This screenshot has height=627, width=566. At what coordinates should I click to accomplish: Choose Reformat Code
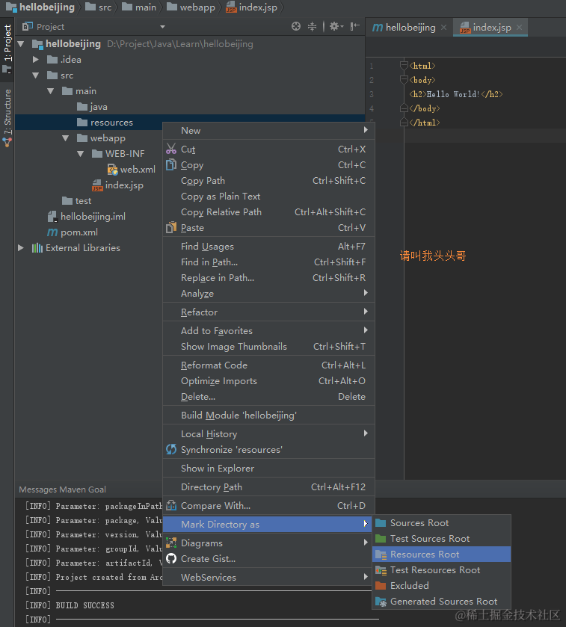(269, 365)
